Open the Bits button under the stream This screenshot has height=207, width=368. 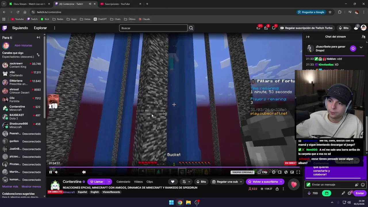[x=201, y=182]
